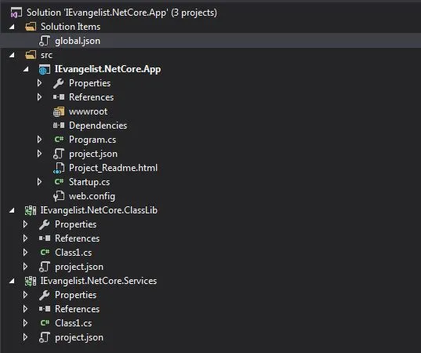Expand the Startup.cs node

(39, 182)
